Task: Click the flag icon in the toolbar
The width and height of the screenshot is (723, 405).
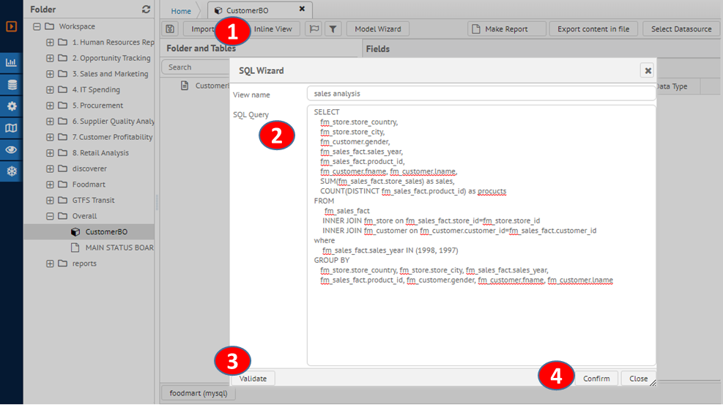Action: click(x=313, y=29)
